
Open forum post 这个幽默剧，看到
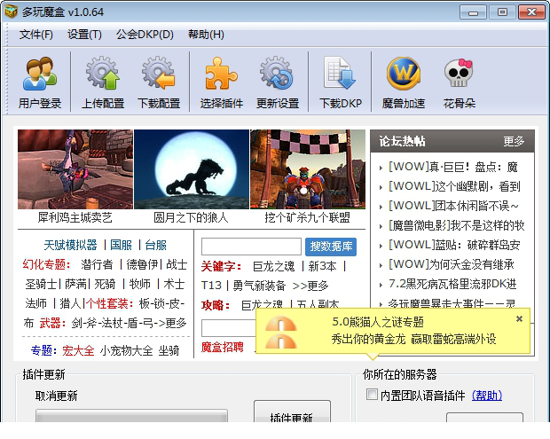(454, 186)
